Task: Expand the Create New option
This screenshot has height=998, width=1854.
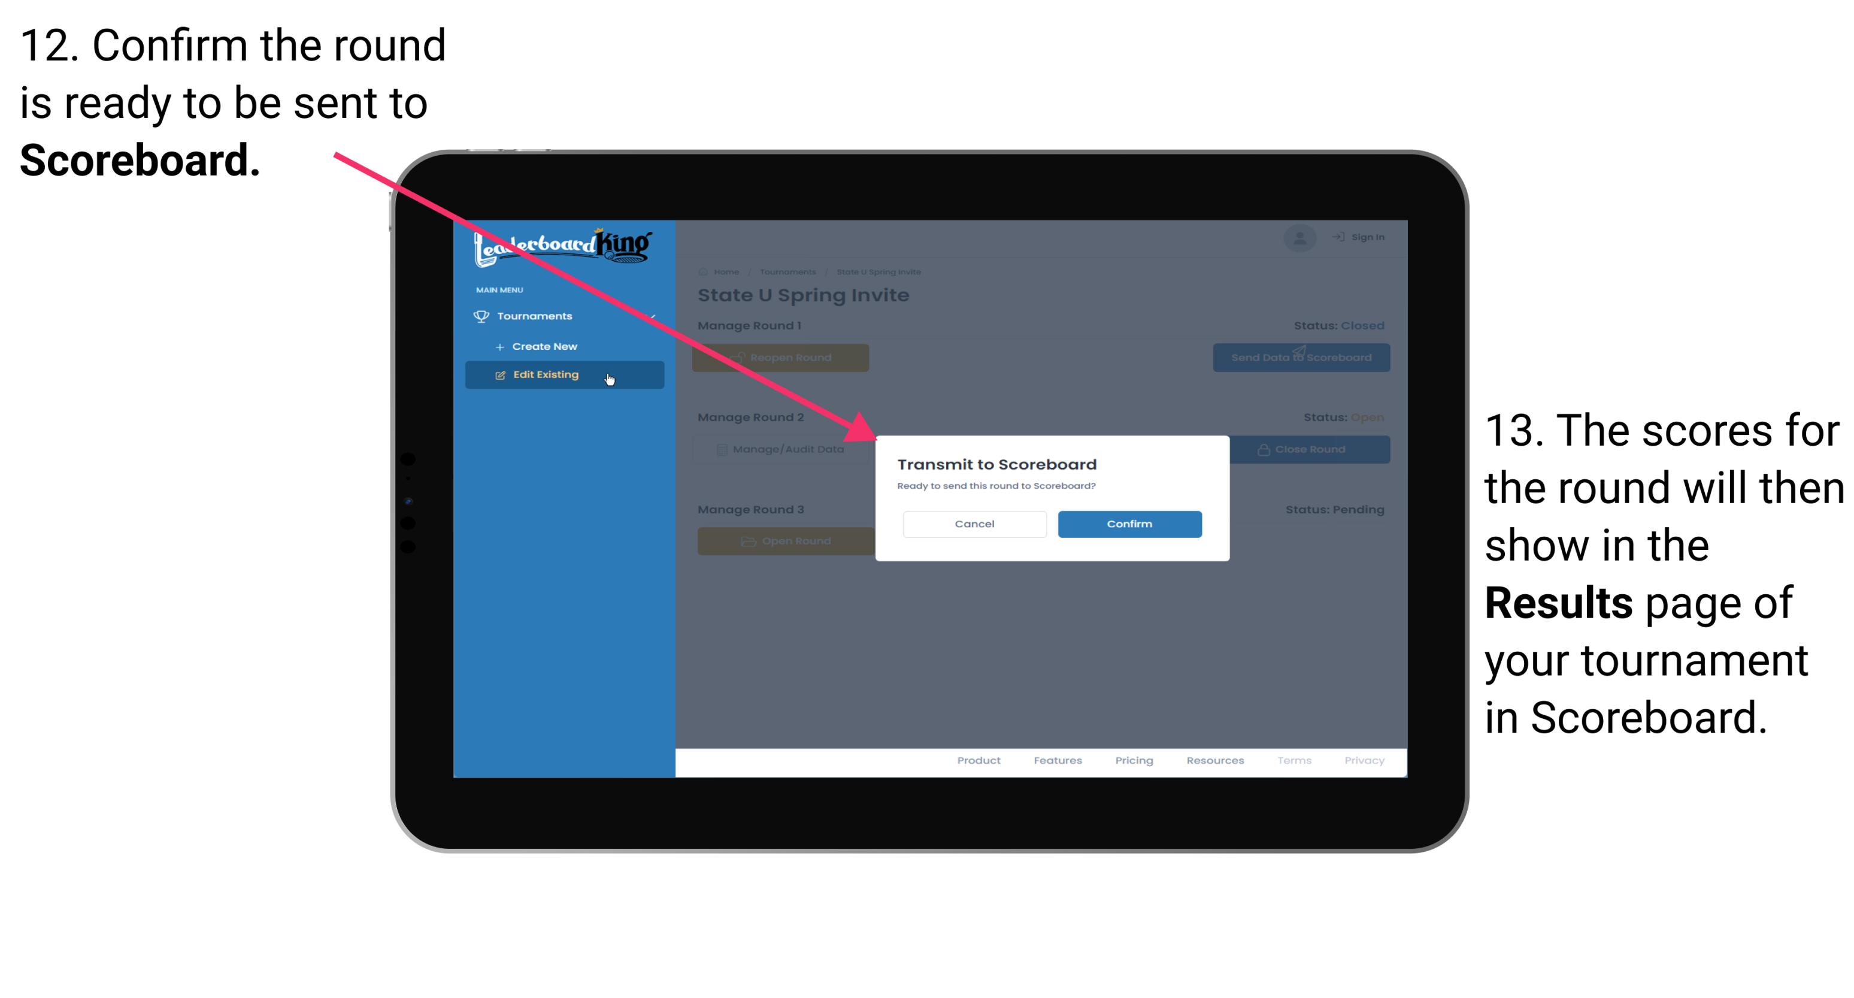Action: [x=544, y=347]
